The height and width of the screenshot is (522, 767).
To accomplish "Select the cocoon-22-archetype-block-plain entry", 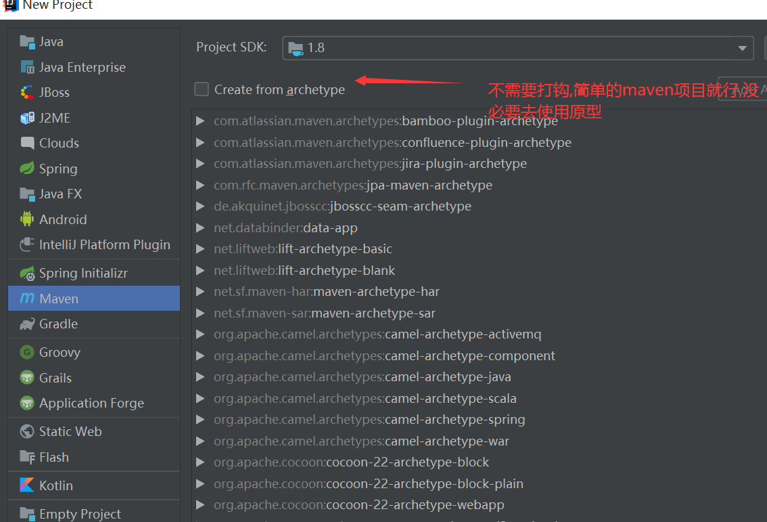I will [369, 483].
